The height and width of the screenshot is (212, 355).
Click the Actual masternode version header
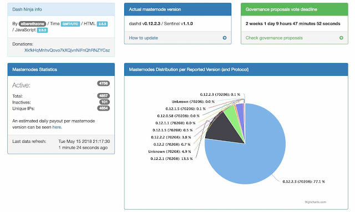pyautogui.click(x=177, y=9)
